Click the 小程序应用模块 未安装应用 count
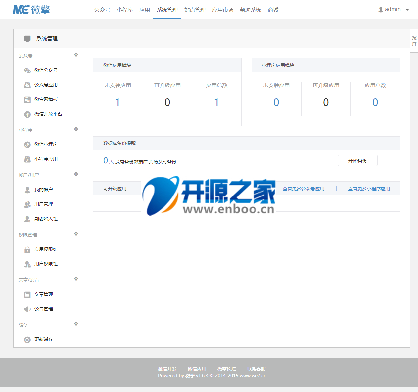The image size is (418, 392). 276,102
